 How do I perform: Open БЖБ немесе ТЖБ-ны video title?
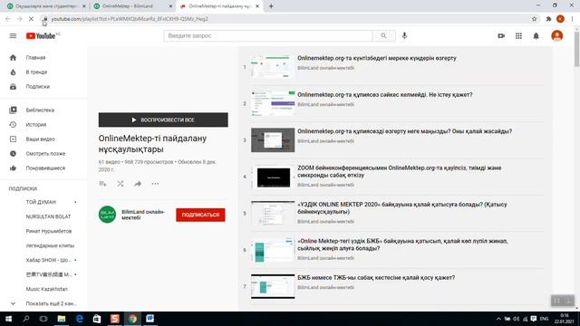(x=376, y=278)
